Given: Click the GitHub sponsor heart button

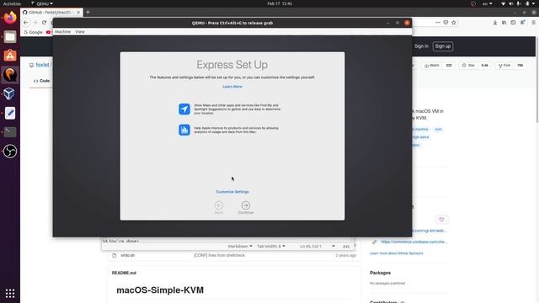Looking at the screenshot, I should pos(441,220).
